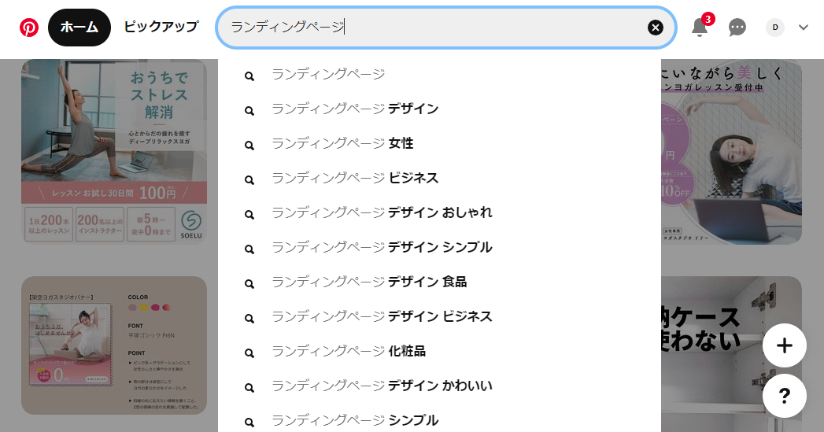Clear search text with the X icon
The height and width of the screenshot is (432, 824).
coord(656,28)
